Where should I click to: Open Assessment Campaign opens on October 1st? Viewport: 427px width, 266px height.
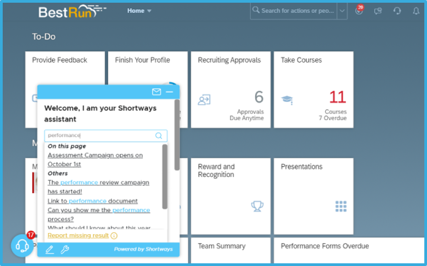(x=95, y=160)
